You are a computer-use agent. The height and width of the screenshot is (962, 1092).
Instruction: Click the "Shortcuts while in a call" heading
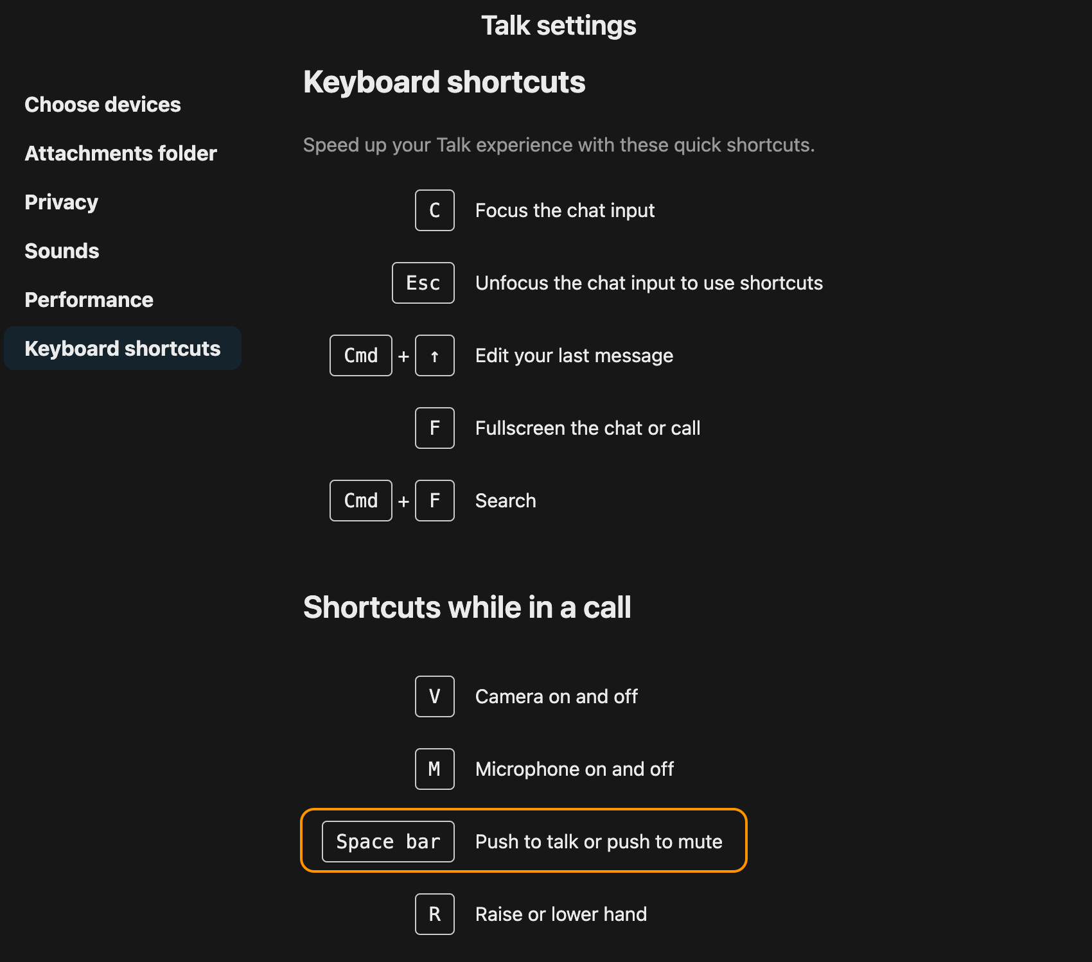point(467,608)
